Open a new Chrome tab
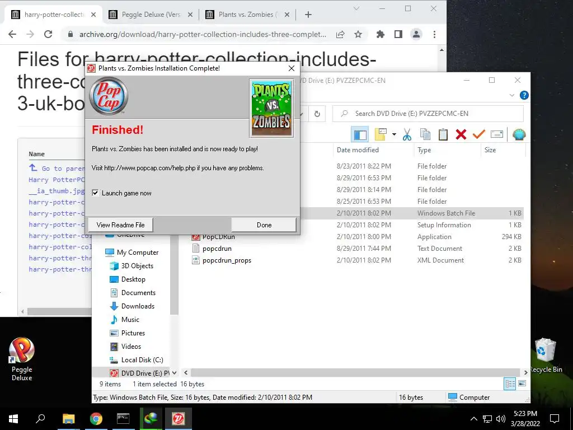 (x=308, y=15)
